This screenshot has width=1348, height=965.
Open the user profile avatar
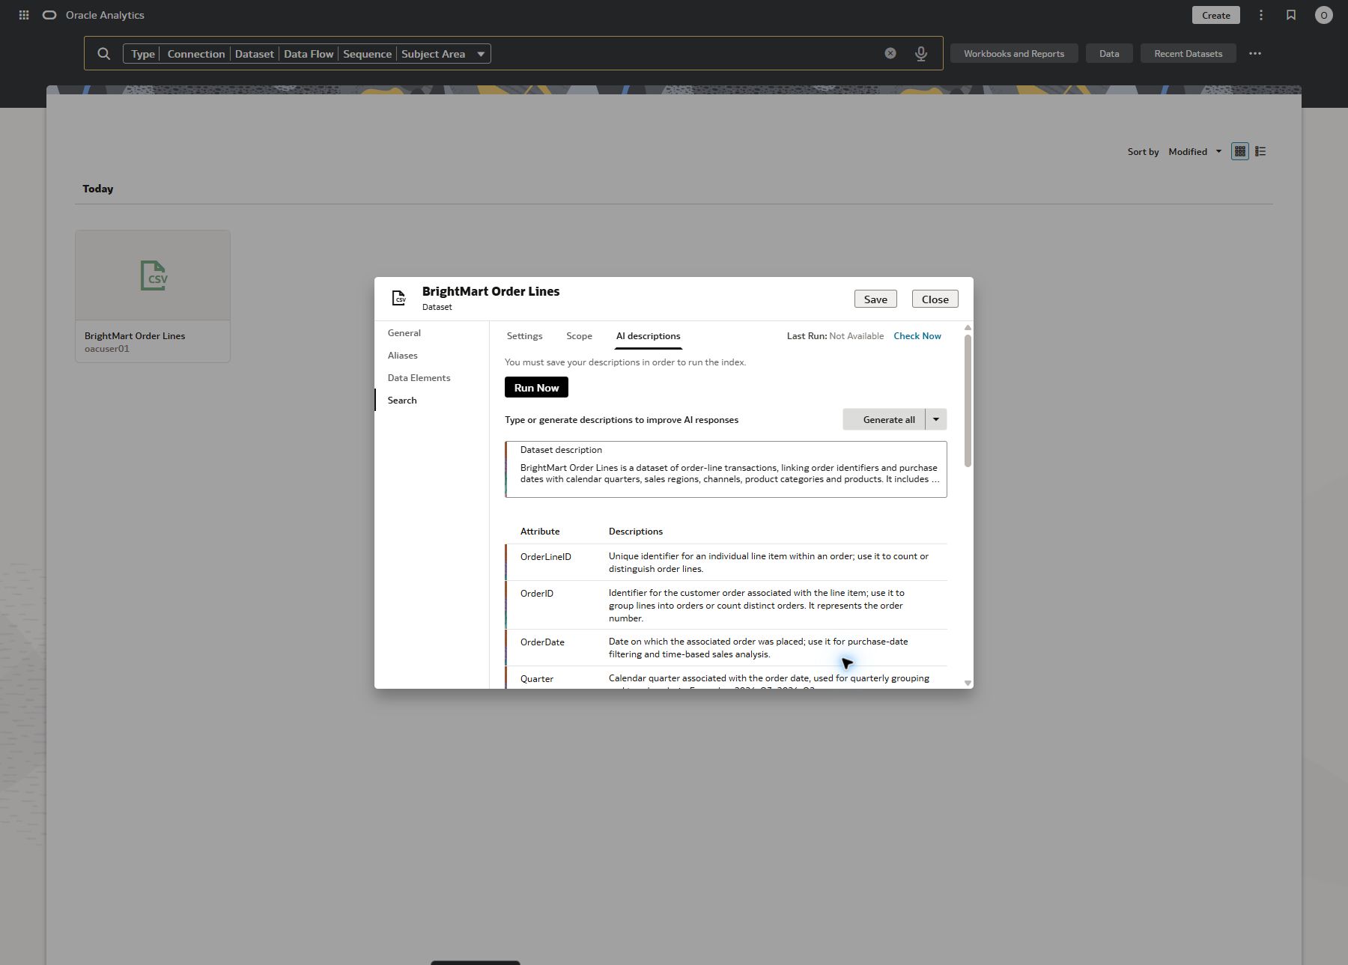pos(1324,15)
